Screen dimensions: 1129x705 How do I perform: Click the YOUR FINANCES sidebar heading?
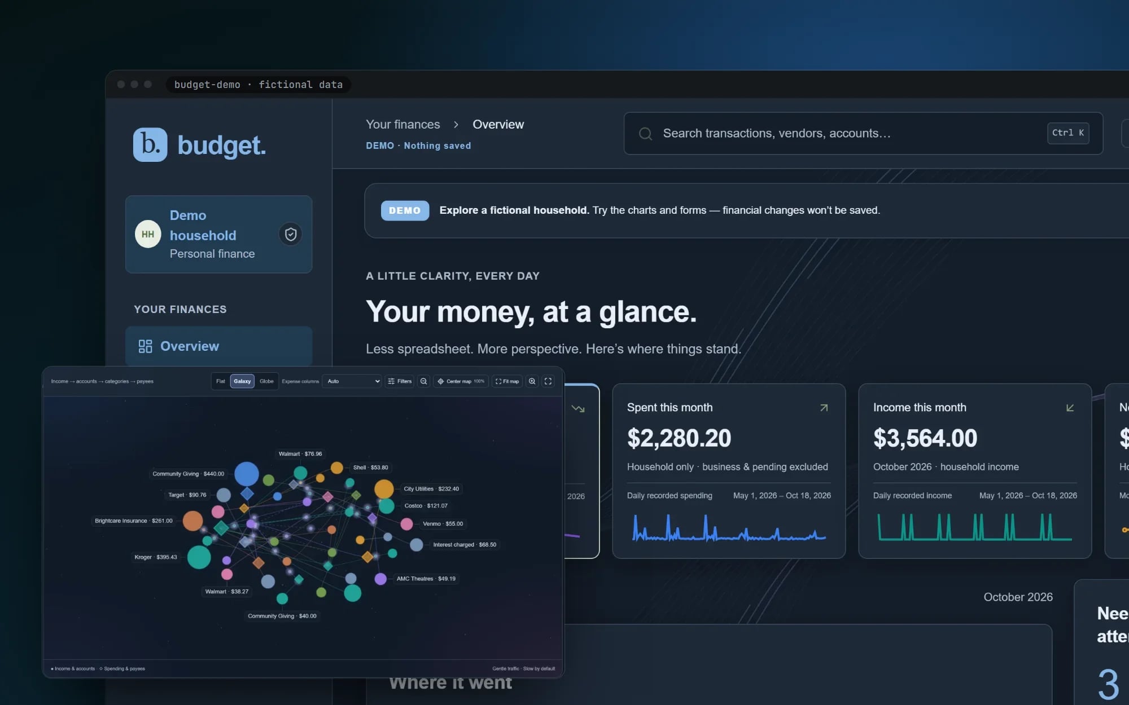180,309
